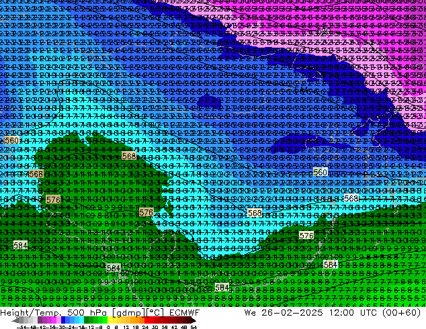
Task: Click the cyan segment of the temperature color bar
Action: pos(81,320)
